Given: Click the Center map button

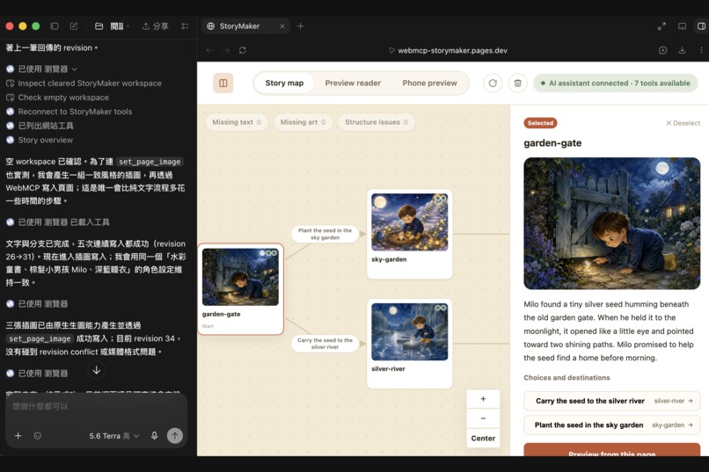Looking at the screenshot, I should coord(483,438).
